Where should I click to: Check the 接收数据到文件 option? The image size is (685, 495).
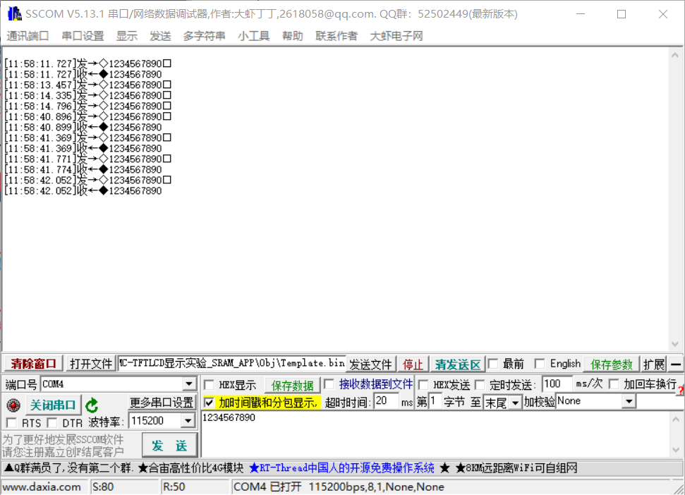pos(329,384)
